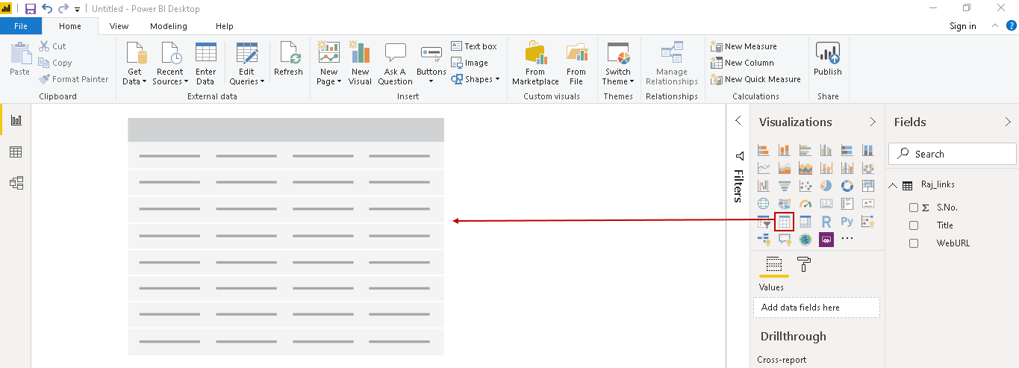Save the report using the disk icon
1019x368 pixels.
pos(31,9)
